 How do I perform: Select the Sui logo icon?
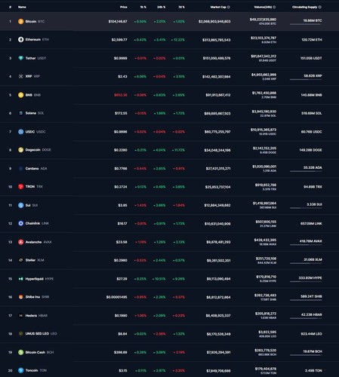(21, 205)
